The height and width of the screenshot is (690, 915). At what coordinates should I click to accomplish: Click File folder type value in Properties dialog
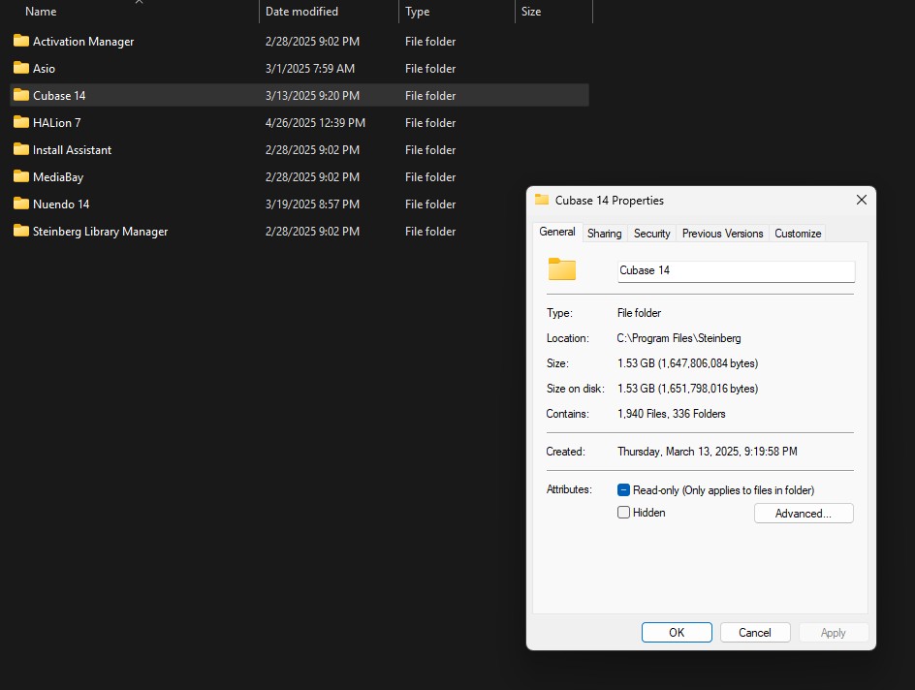click(x=639, y=313)
